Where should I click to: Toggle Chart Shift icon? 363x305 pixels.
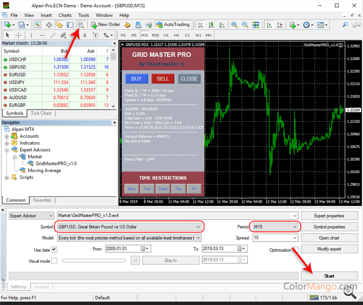coord(280,25)
